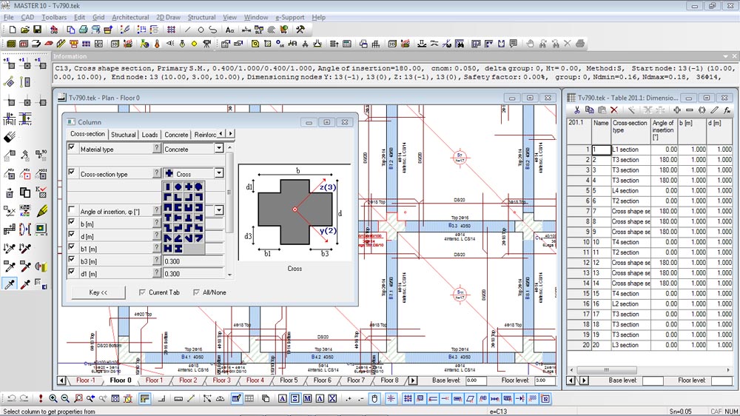Open the Structural menu
Image resolution: width=740 pixels, height=416 pixels.
click(x=201, y=17)
